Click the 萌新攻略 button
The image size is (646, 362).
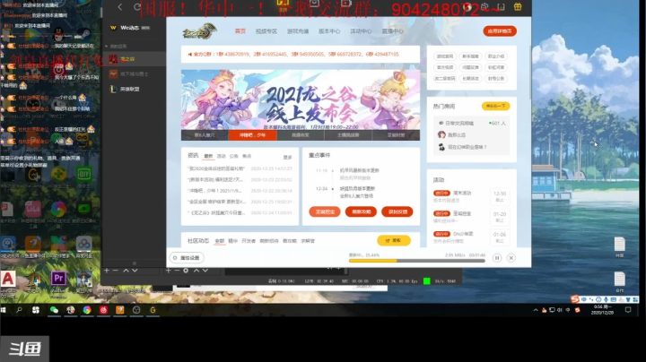(x=361, y=211)
